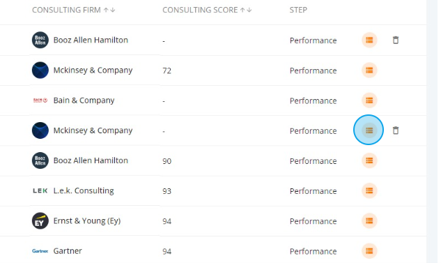Click Mckinsey logo in the scored 72 row
Image resolution: width=441 pixels, height=263 pixels.
40,70
